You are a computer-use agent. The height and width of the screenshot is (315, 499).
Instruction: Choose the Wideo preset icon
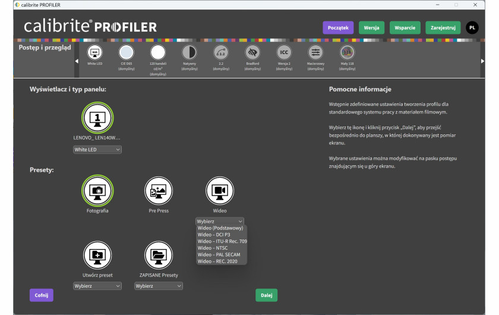(220, 191)
